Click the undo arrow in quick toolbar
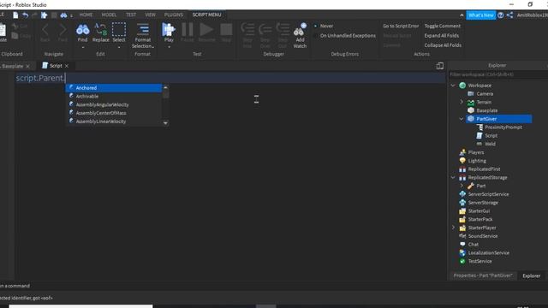This screenshot has width=548, height=308. [x=25, y=15]
